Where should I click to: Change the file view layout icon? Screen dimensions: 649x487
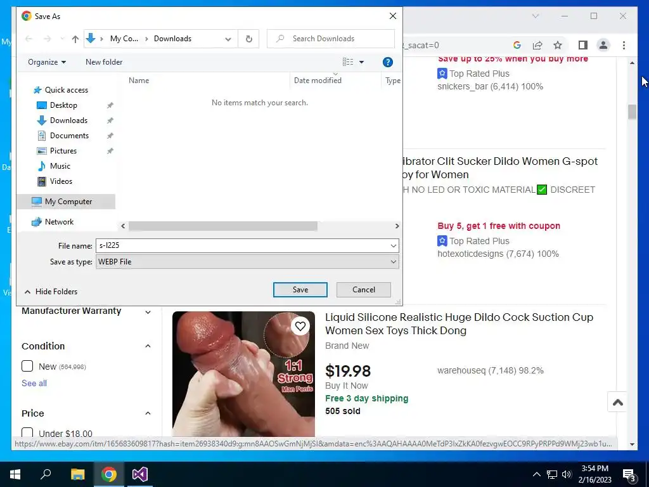coord(348,62)
